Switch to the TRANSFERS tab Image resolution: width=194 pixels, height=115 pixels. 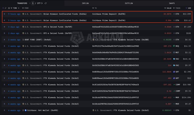(22, 3)
